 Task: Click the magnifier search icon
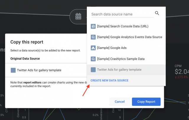157,13
